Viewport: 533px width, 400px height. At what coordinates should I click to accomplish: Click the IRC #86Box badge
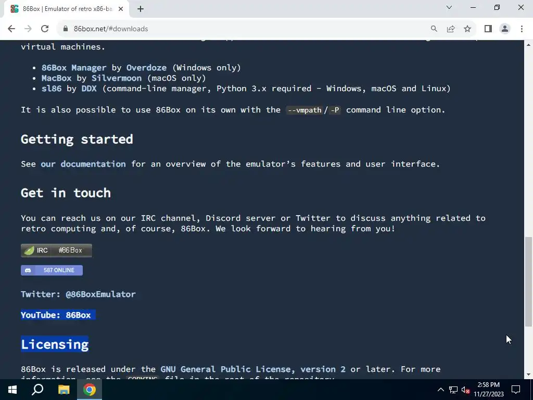(56, 251)
